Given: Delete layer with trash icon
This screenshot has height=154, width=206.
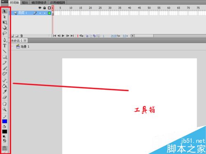Looking at the screenshot, I should click(21, 36).
